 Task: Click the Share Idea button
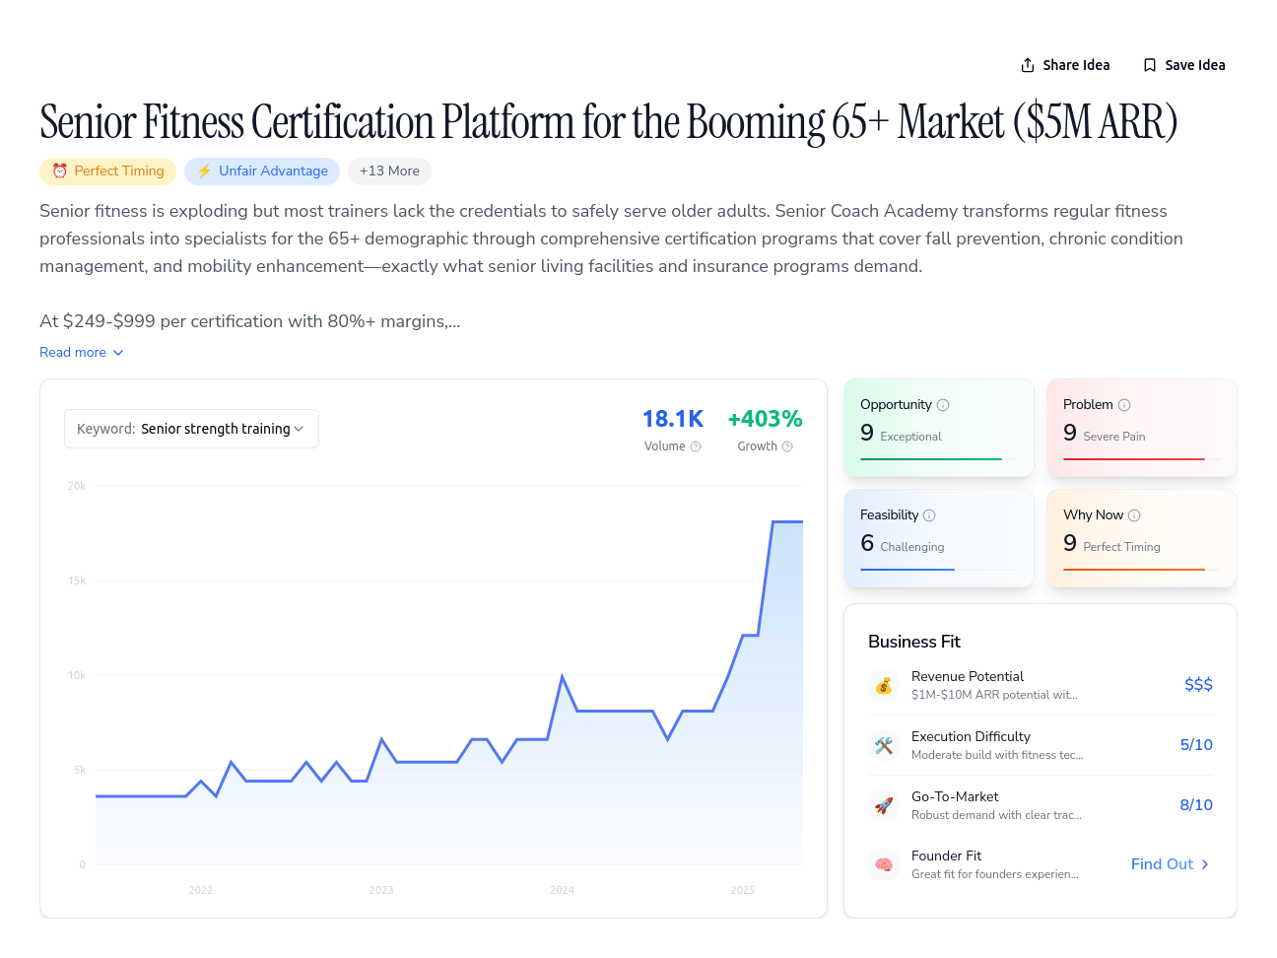(x=1065, y=65)
